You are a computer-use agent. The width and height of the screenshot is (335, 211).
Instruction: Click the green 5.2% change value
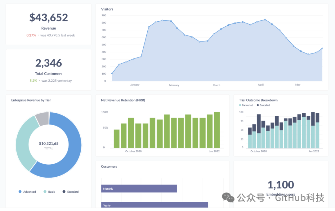33,80
